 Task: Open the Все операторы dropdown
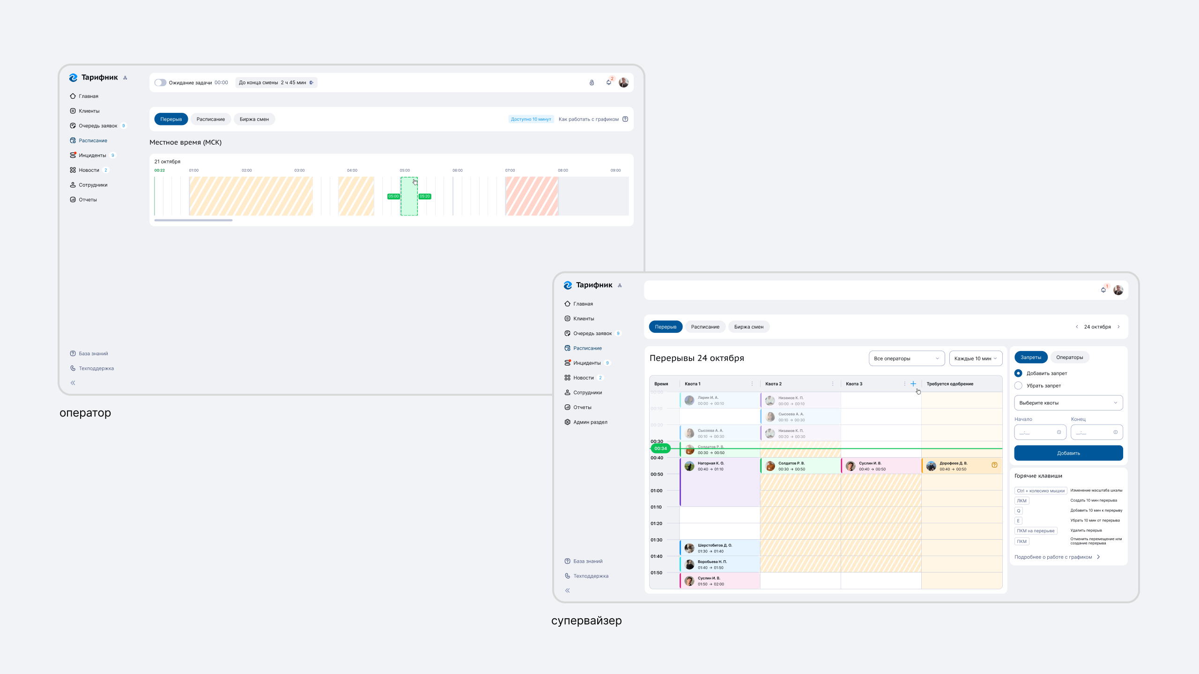tap(906, 359)
